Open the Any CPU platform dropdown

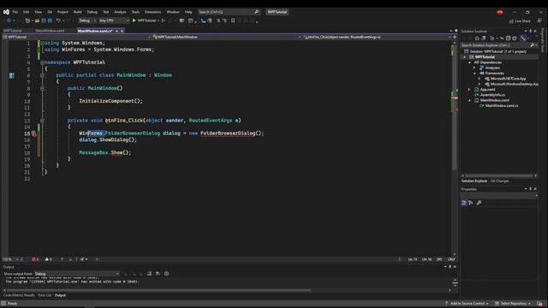point(114,21)
